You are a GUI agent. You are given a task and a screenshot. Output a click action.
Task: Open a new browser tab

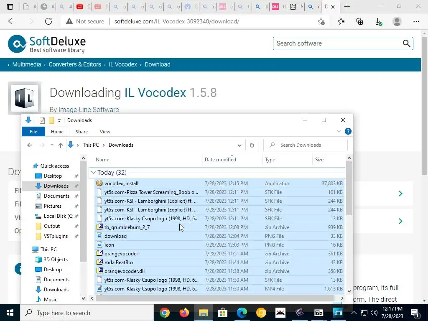[347, 7]
